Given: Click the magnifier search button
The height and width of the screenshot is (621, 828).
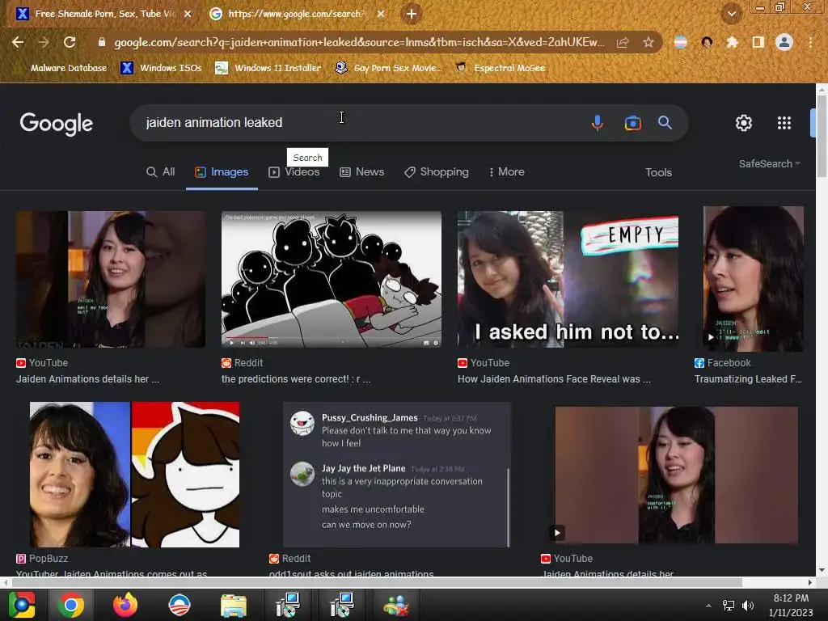Looking at the screenshot, I should coord(665,123).
